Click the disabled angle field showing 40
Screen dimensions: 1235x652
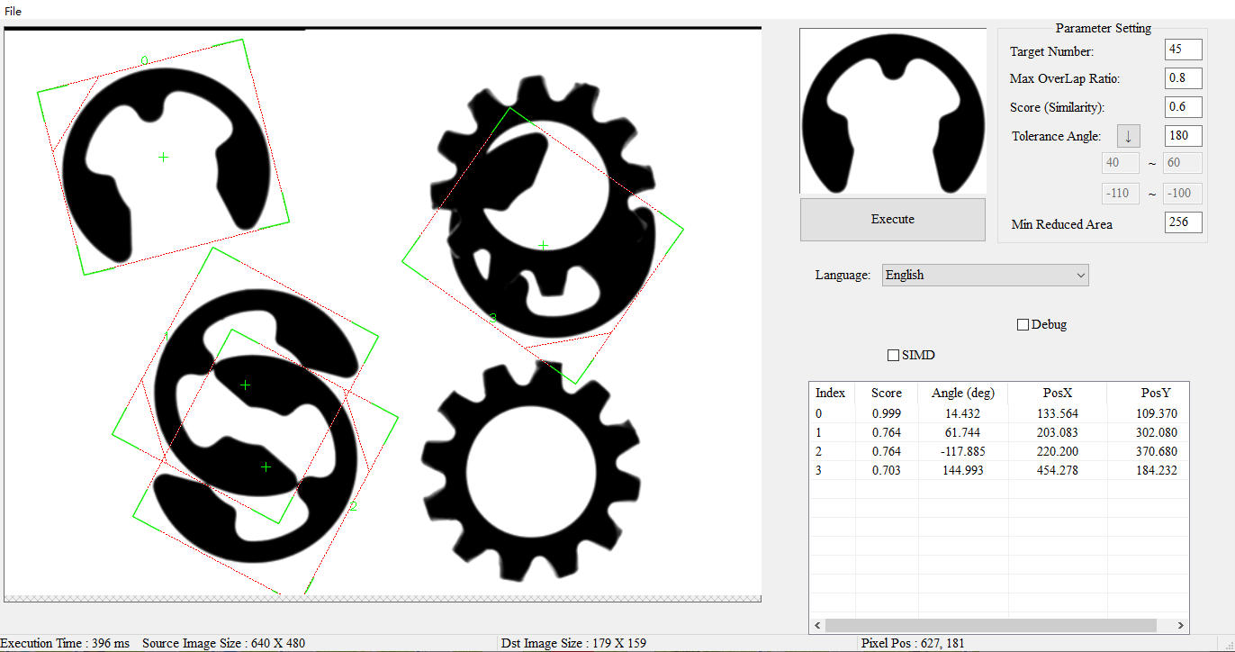coord(1121,163)
